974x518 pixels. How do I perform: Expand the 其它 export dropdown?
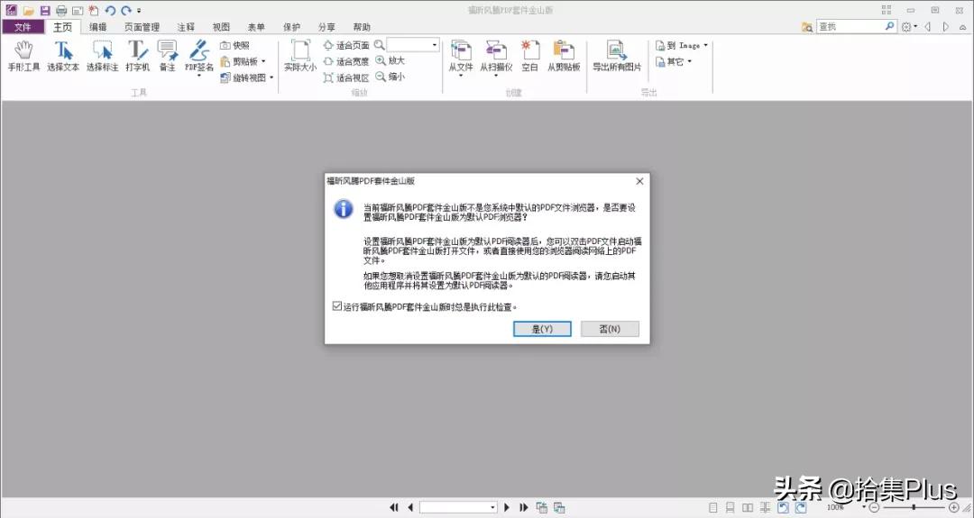point(690,61)
